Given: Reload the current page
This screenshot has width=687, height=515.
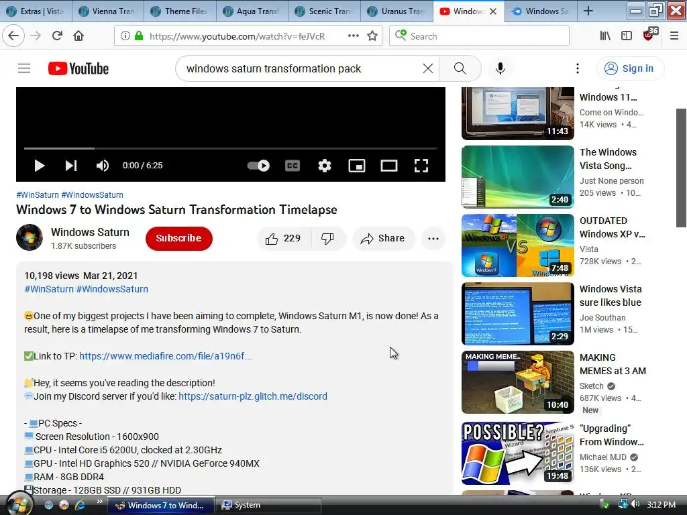Looking at the screenshot, I should (57, 36).
